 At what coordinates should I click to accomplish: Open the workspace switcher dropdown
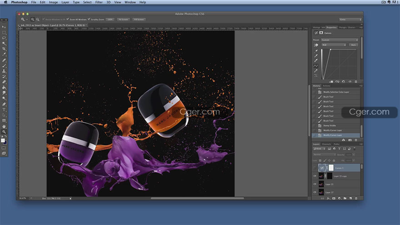tap(350, 20)
